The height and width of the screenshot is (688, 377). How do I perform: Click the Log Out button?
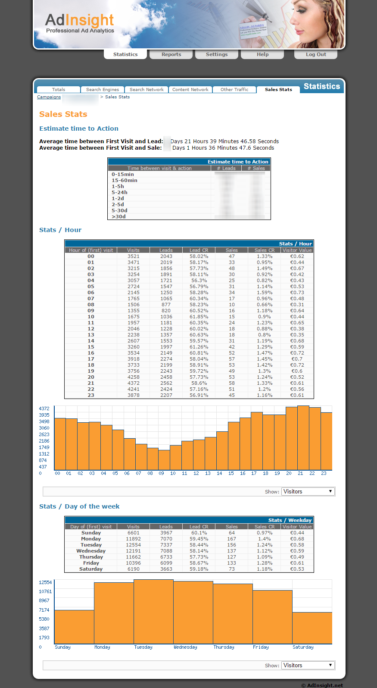pos(315,54)
